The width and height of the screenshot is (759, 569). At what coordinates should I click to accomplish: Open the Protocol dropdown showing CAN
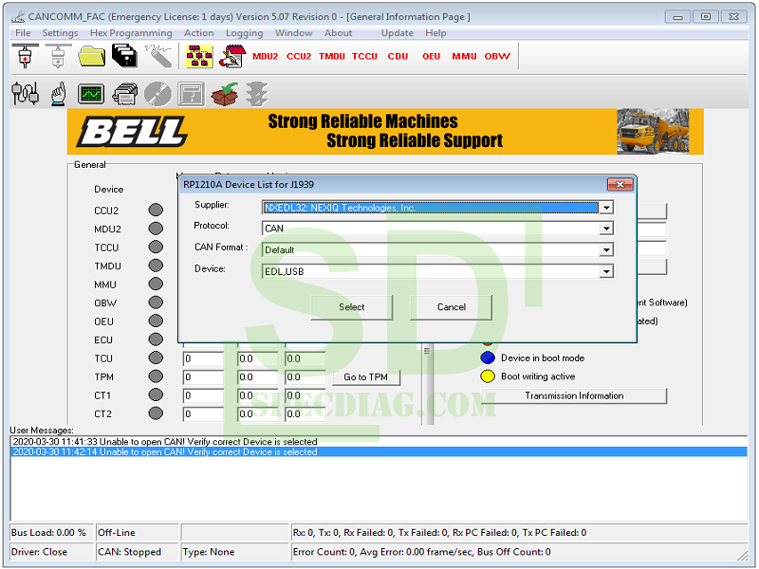pyautogui.click(x=605, y=228)
